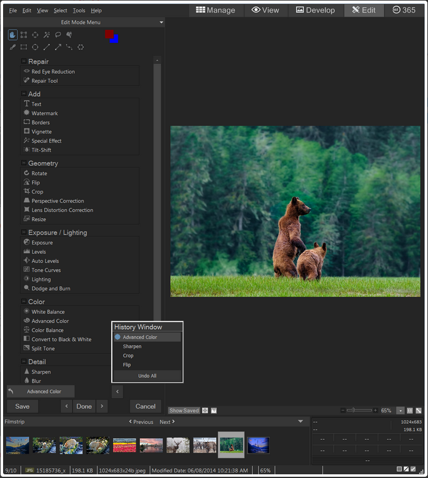Open the Tools menu
Image resolution: width=428 pixels, height=478 pixels.
79,10
